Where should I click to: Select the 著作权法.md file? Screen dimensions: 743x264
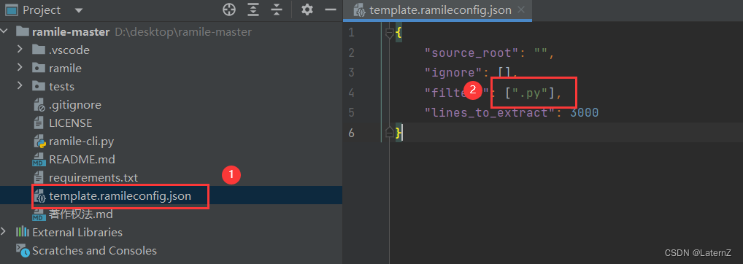click(80, 214)
